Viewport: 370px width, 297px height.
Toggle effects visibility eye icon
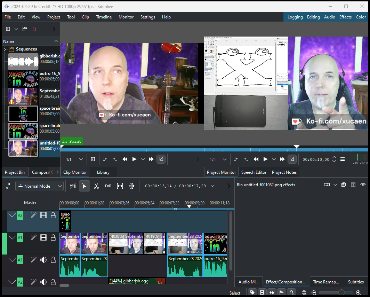point(363,185)
